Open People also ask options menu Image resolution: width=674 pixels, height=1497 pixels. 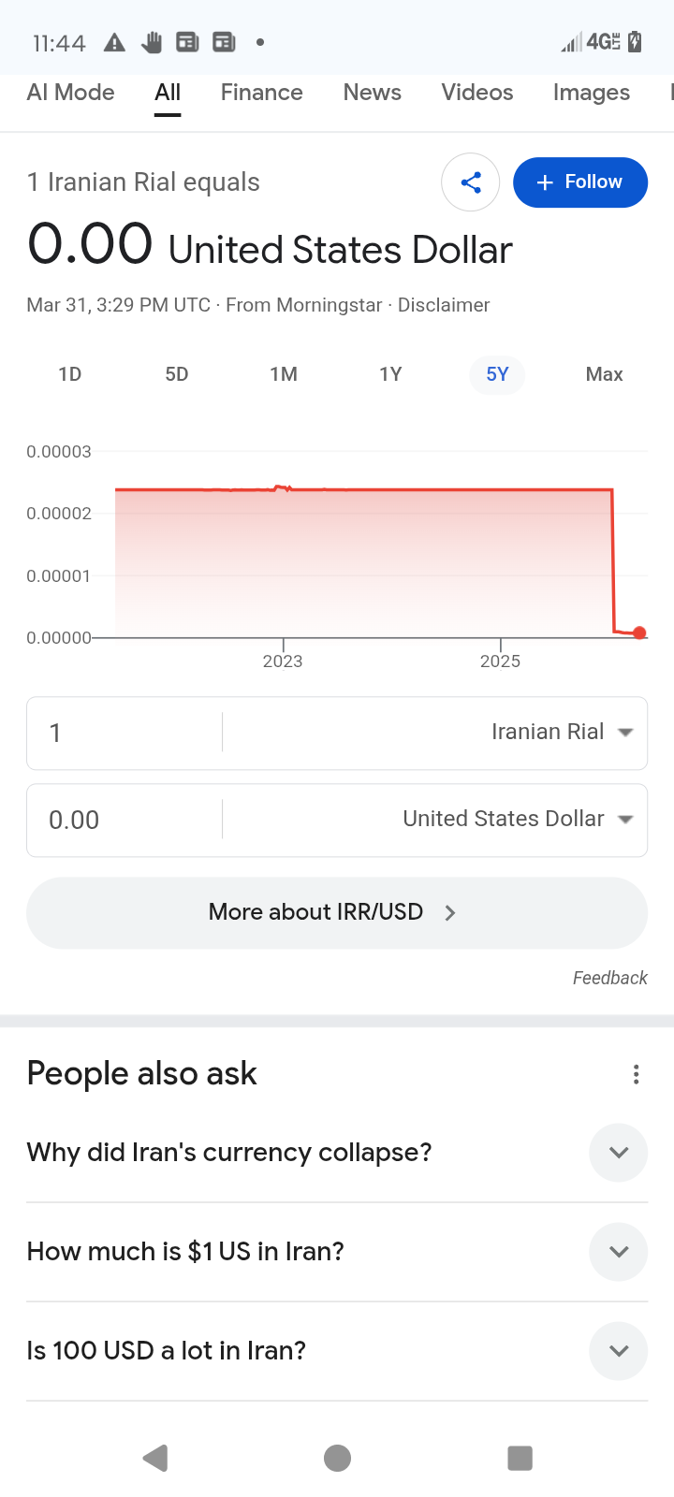coord(637,1074)
